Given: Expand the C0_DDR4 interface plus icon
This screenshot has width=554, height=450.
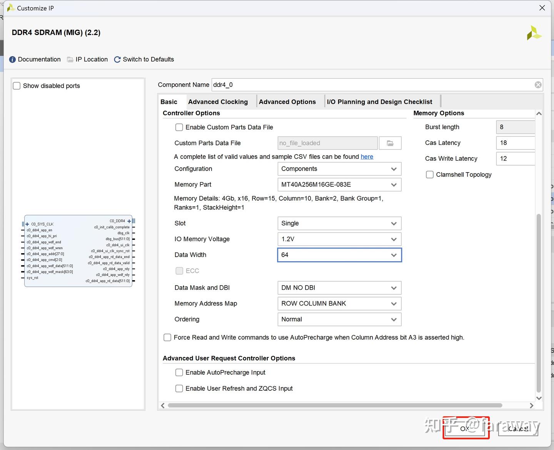Looking at the screenshot, I should coord(129,221).
